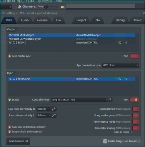Adjust the Swing knob

point(46,6)
